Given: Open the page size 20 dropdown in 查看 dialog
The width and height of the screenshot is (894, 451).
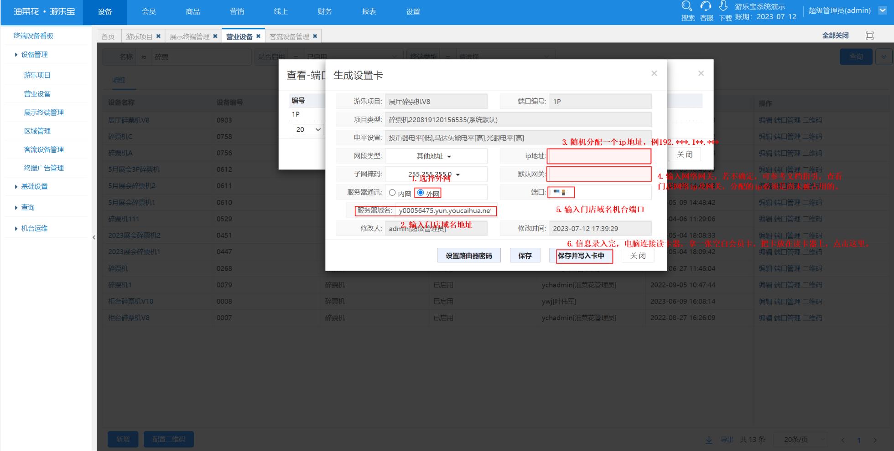Looking at the screenshot, I should tap(308, 130).
